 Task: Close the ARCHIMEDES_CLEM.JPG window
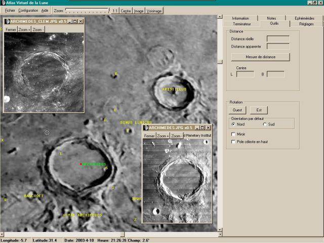pos(81,21)
